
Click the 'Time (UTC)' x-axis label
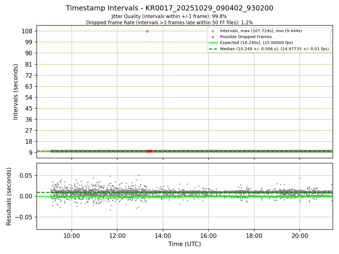click(184, 244)
